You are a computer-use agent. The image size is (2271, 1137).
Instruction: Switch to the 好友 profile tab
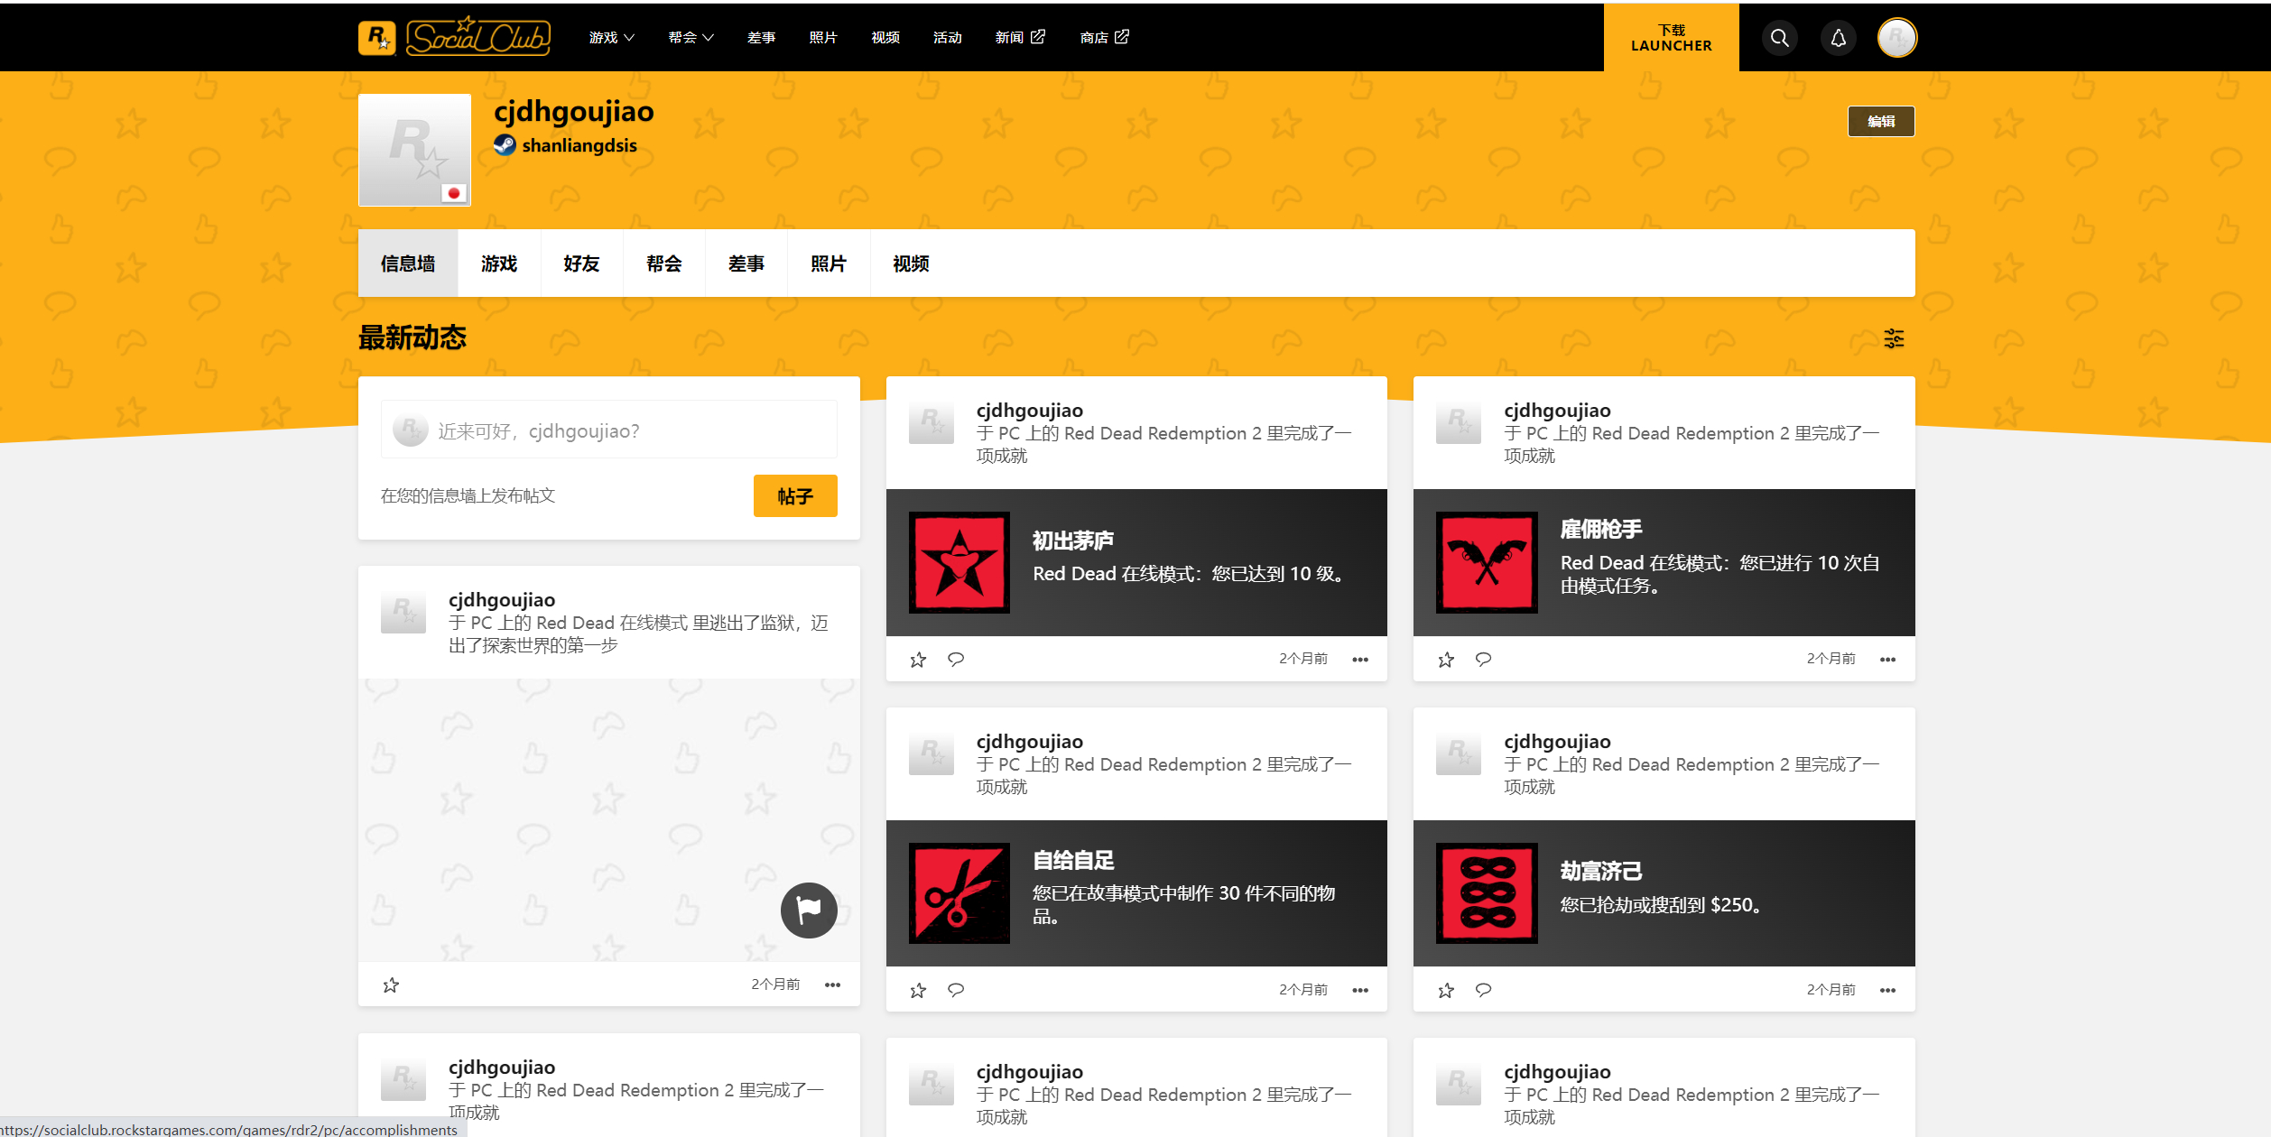(581, 263)
